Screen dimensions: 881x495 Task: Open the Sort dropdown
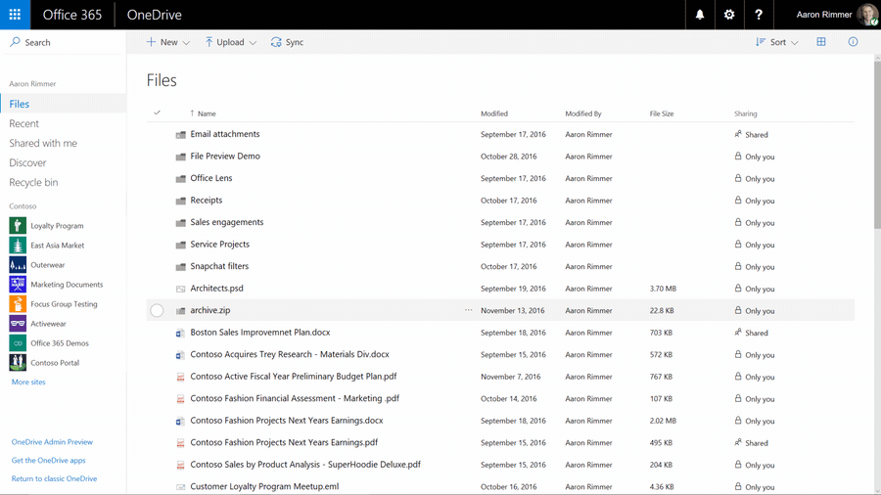coord(777,42)
